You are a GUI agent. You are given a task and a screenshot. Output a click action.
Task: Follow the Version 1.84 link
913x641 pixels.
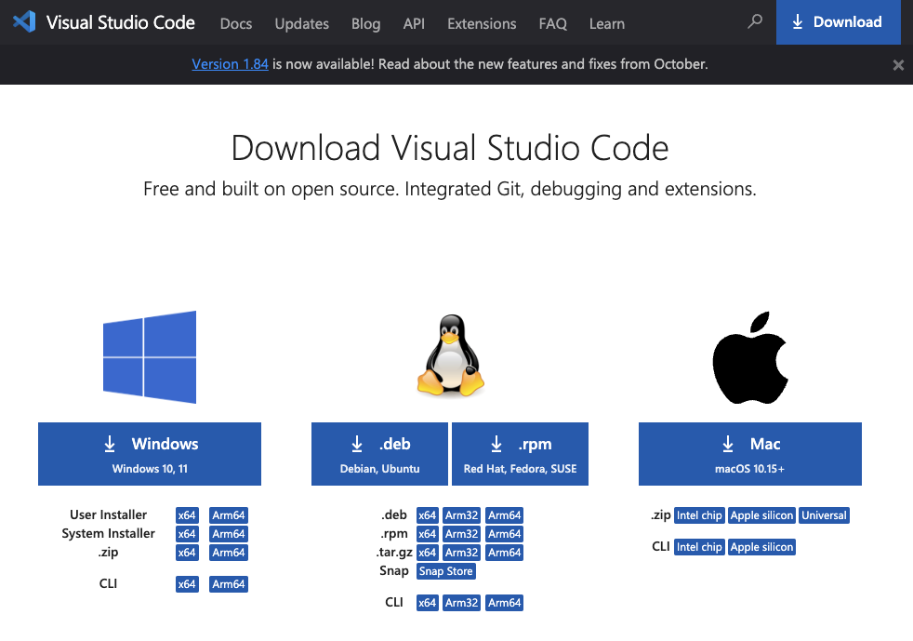tap(230, 64)
